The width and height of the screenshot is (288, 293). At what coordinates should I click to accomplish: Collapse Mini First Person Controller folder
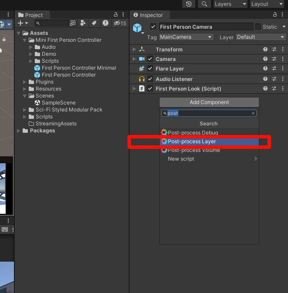24,40
